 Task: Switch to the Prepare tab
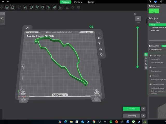[66, 2]
